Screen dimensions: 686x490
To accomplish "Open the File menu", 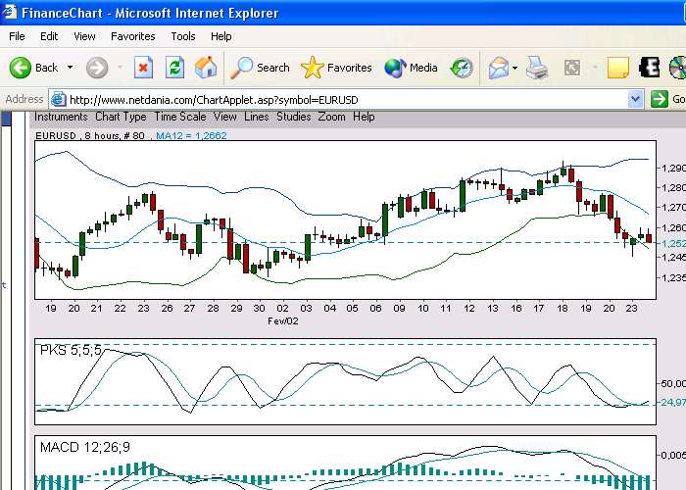I will pyautogui.click(x=17, y=36).
